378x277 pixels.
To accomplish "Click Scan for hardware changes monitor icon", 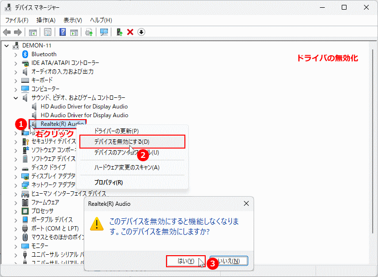I will [104, 32].
